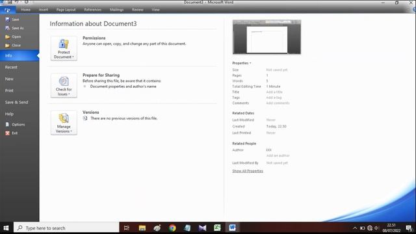Click Document properties and author's name text
The height and width of the screenshot is (234, 416).
123,86
